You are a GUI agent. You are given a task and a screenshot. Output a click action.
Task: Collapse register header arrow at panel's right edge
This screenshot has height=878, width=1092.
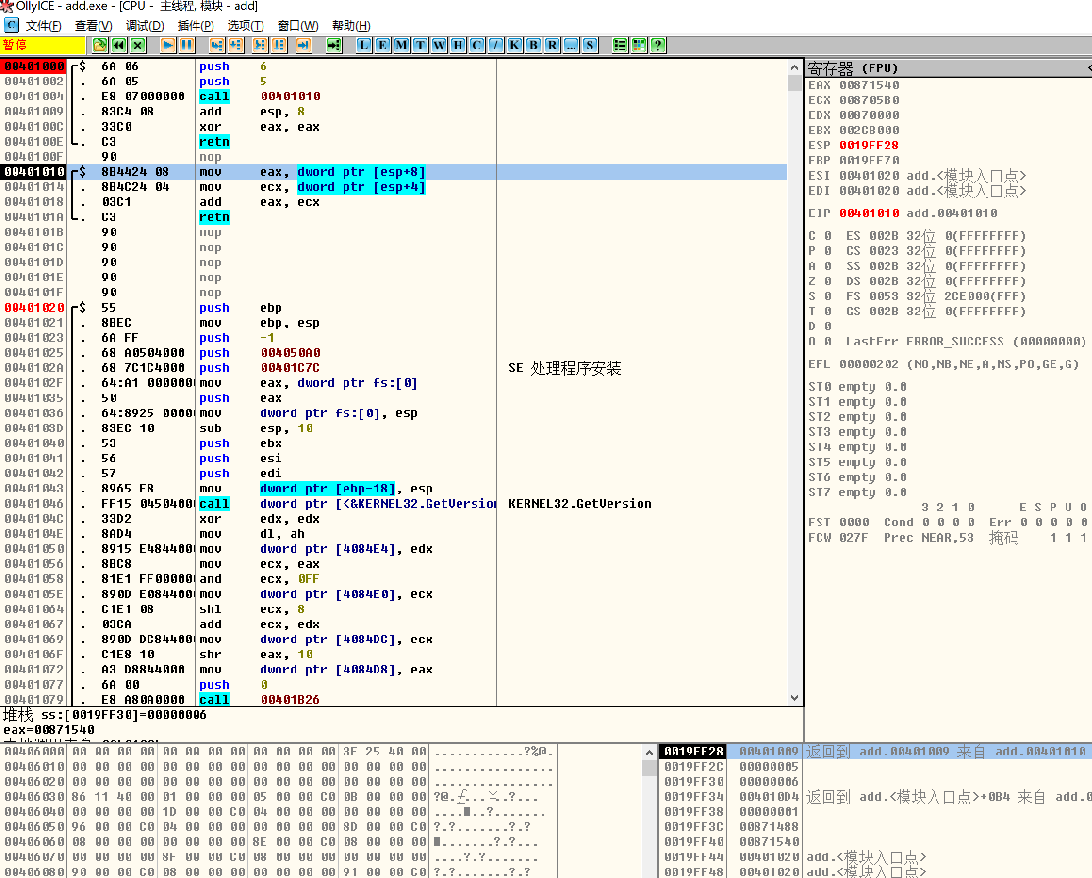pyautogui.click(x=1089, y=68)
